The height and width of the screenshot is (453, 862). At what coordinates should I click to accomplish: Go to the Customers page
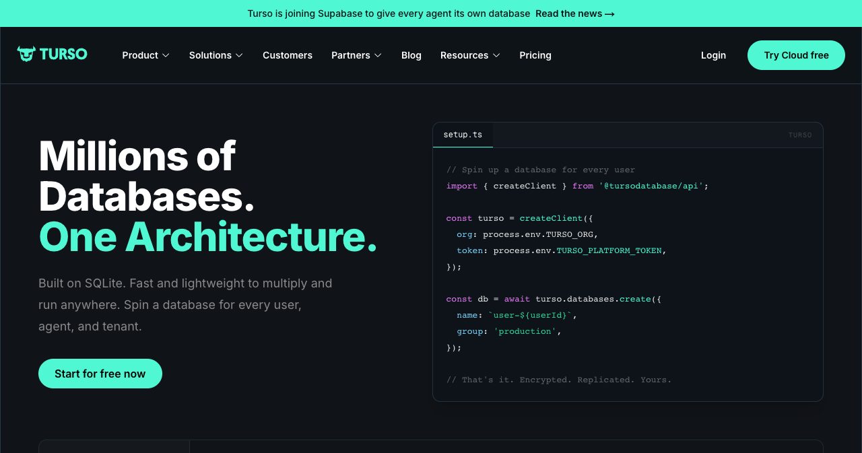pos(288,55)
